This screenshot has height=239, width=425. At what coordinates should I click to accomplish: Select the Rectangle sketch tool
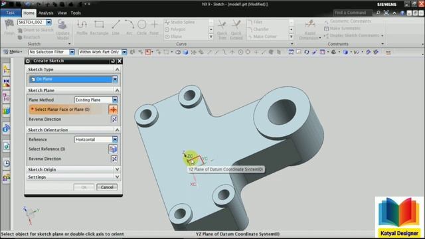click(99, 27)
